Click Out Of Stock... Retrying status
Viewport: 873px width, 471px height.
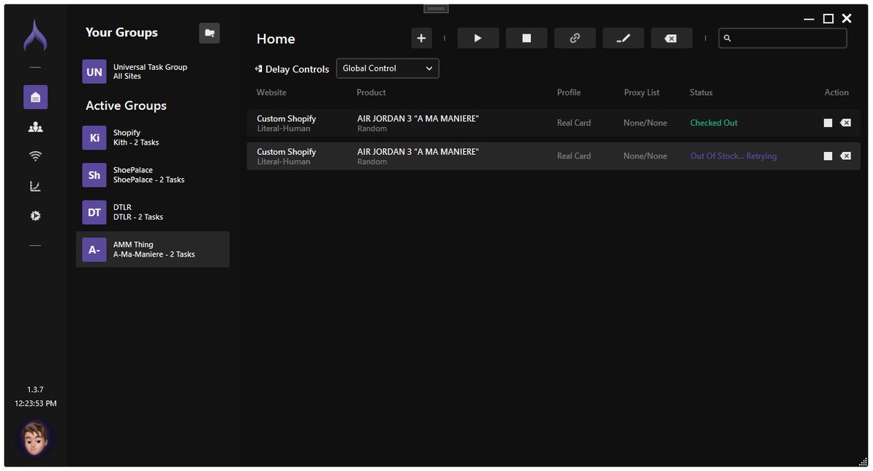tap(733, 156)
